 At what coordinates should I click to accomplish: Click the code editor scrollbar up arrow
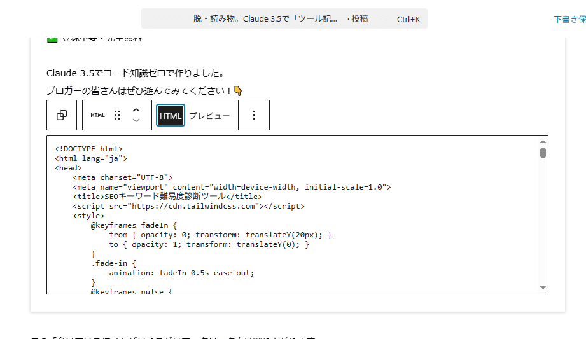(543, 141)
